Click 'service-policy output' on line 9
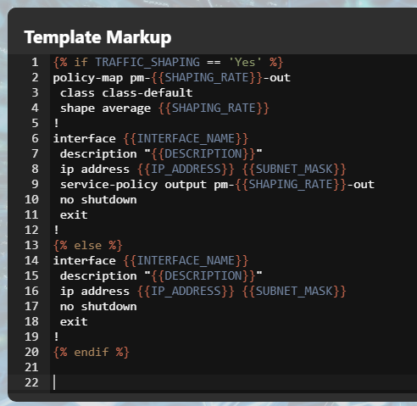The width and height of the screenshot is (417, 406). tap(133, 185)
